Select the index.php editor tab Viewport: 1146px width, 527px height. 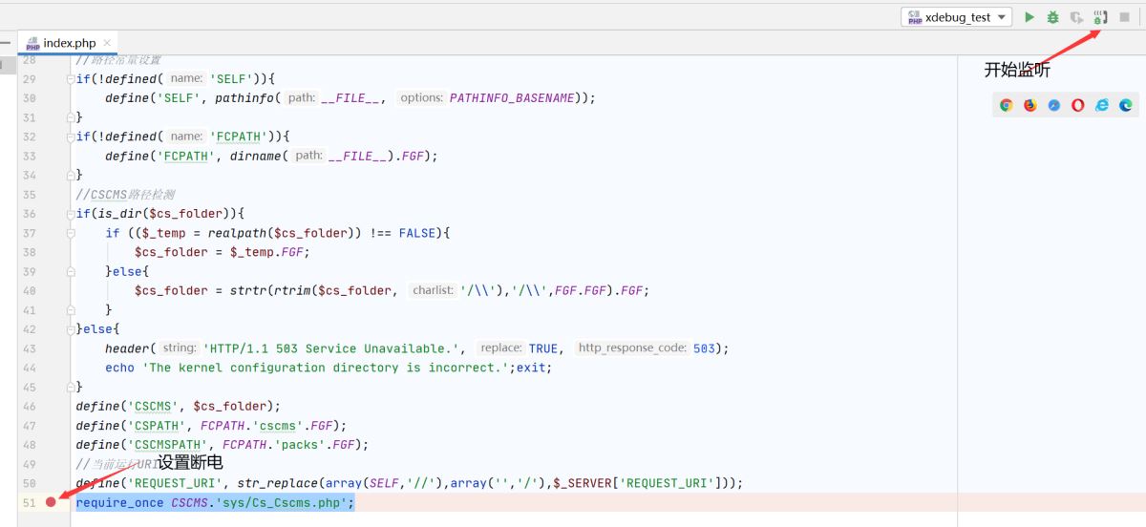click(x=69, y=43)
